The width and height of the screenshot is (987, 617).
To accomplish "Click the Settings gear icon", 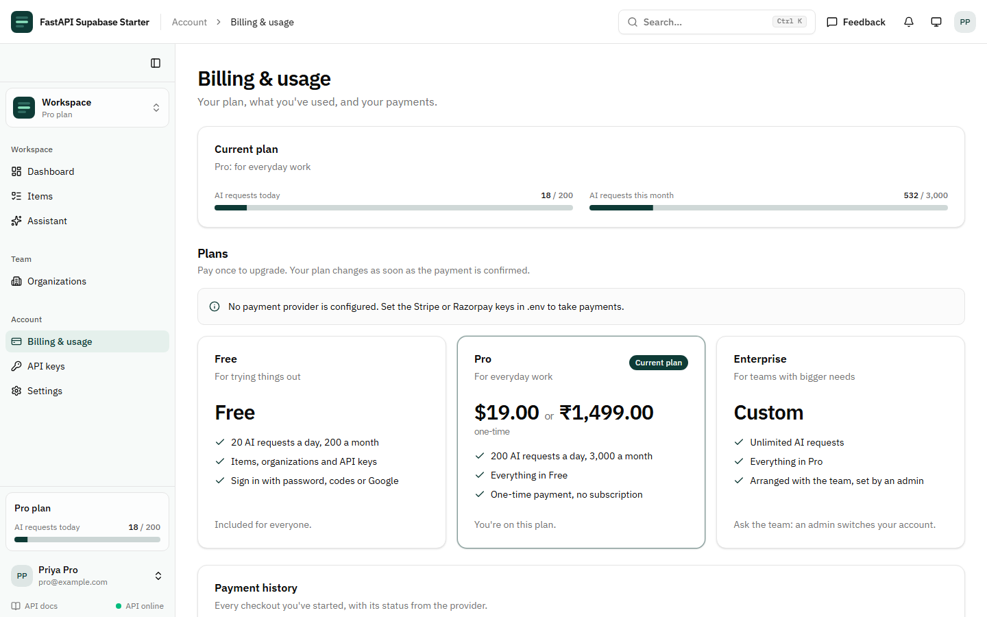I will [16, 391].
